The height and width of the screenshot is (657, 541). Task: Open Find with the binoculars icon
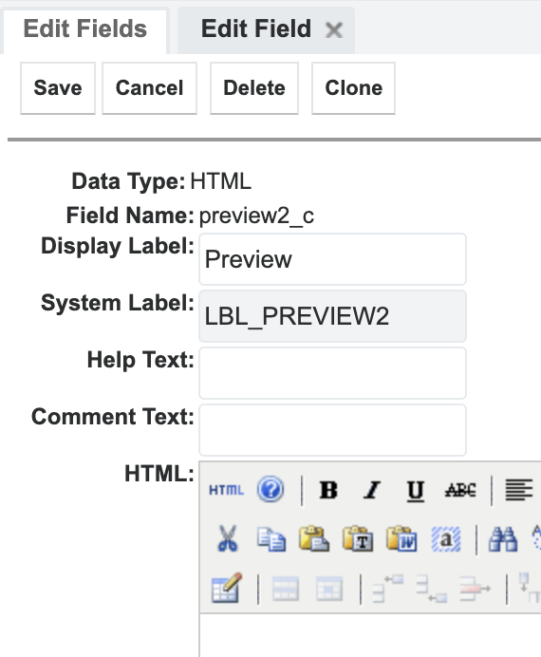pyautogui.click(x=503, y=539)
